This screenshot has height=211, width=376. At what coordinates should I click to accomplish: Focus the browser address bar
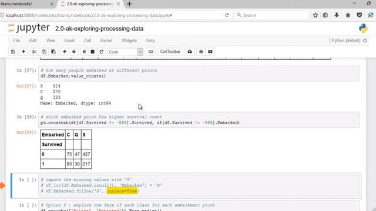(x=113, y=15)
